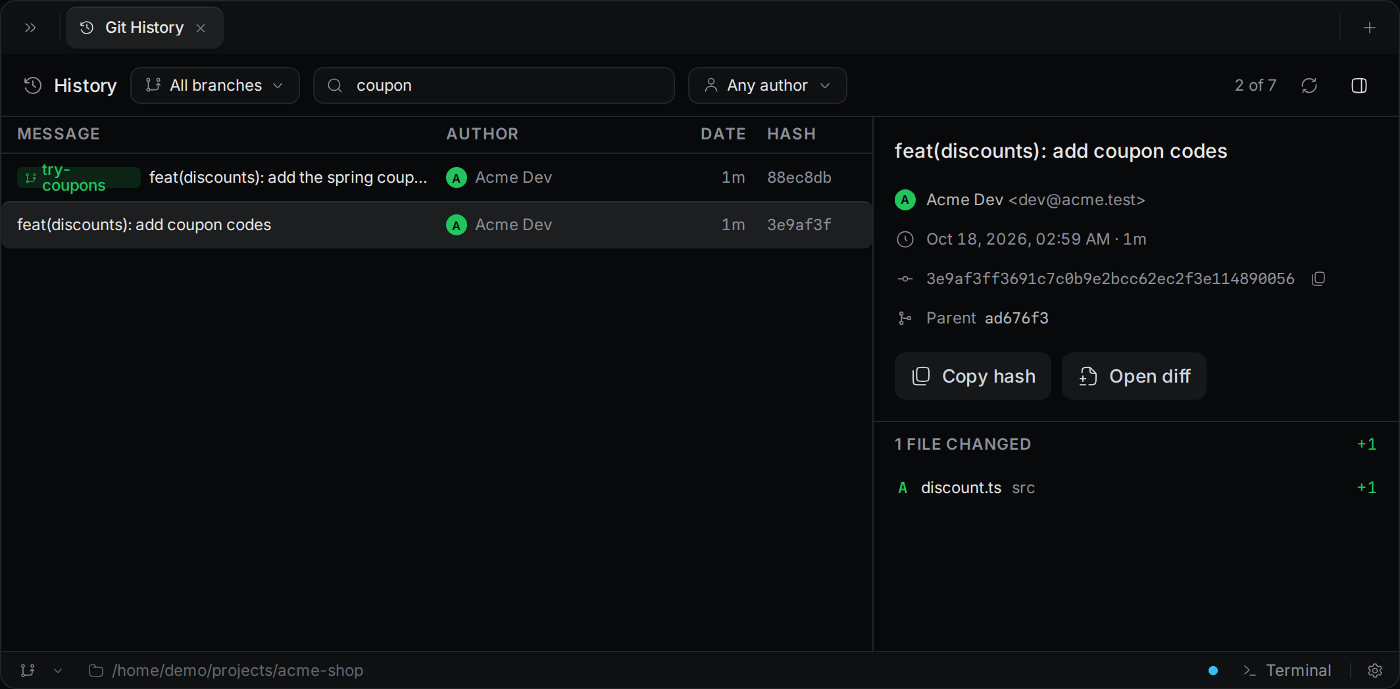Click 1 FILE CHANGED section header
The width and height of the screenshot is (1400, 689).
tap(963, 444)
